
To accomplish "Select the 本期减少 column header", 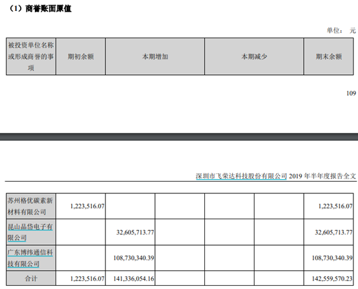I will pos(254,56).
